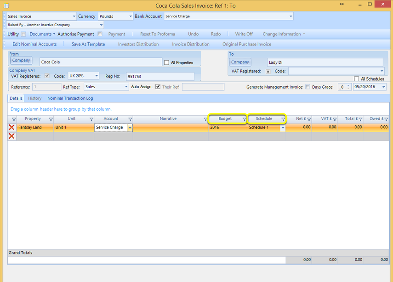Open the Account column filter icon
This screenshot has width=393, height=282.
coord(131,119)
